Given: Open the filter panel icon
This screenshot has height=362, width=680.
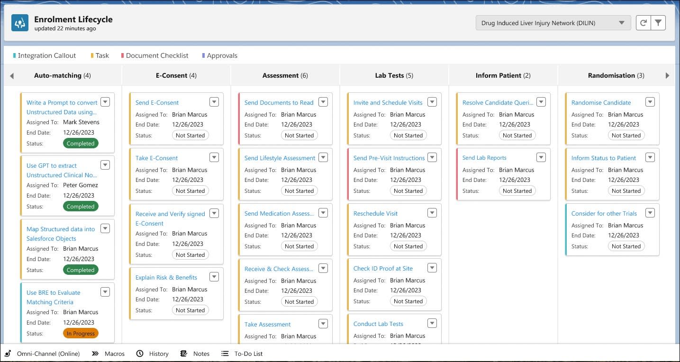Looking at the screenshot, I should [658, 22].
